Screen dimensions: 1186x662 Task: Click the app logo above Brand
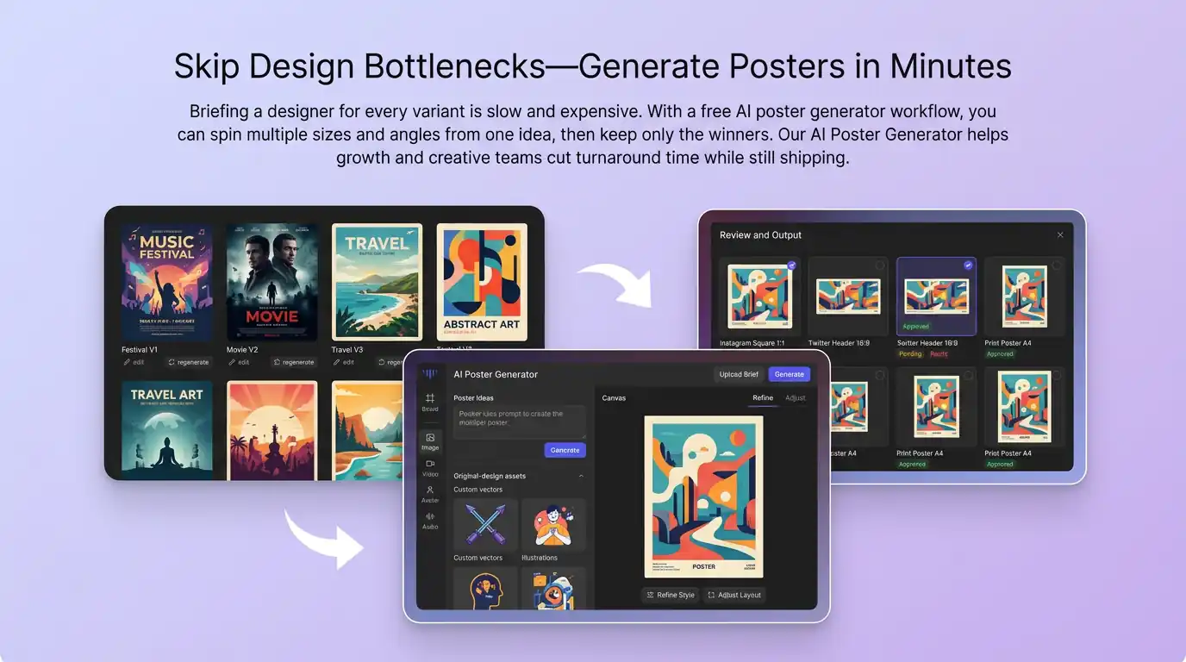tap(429, 373)
